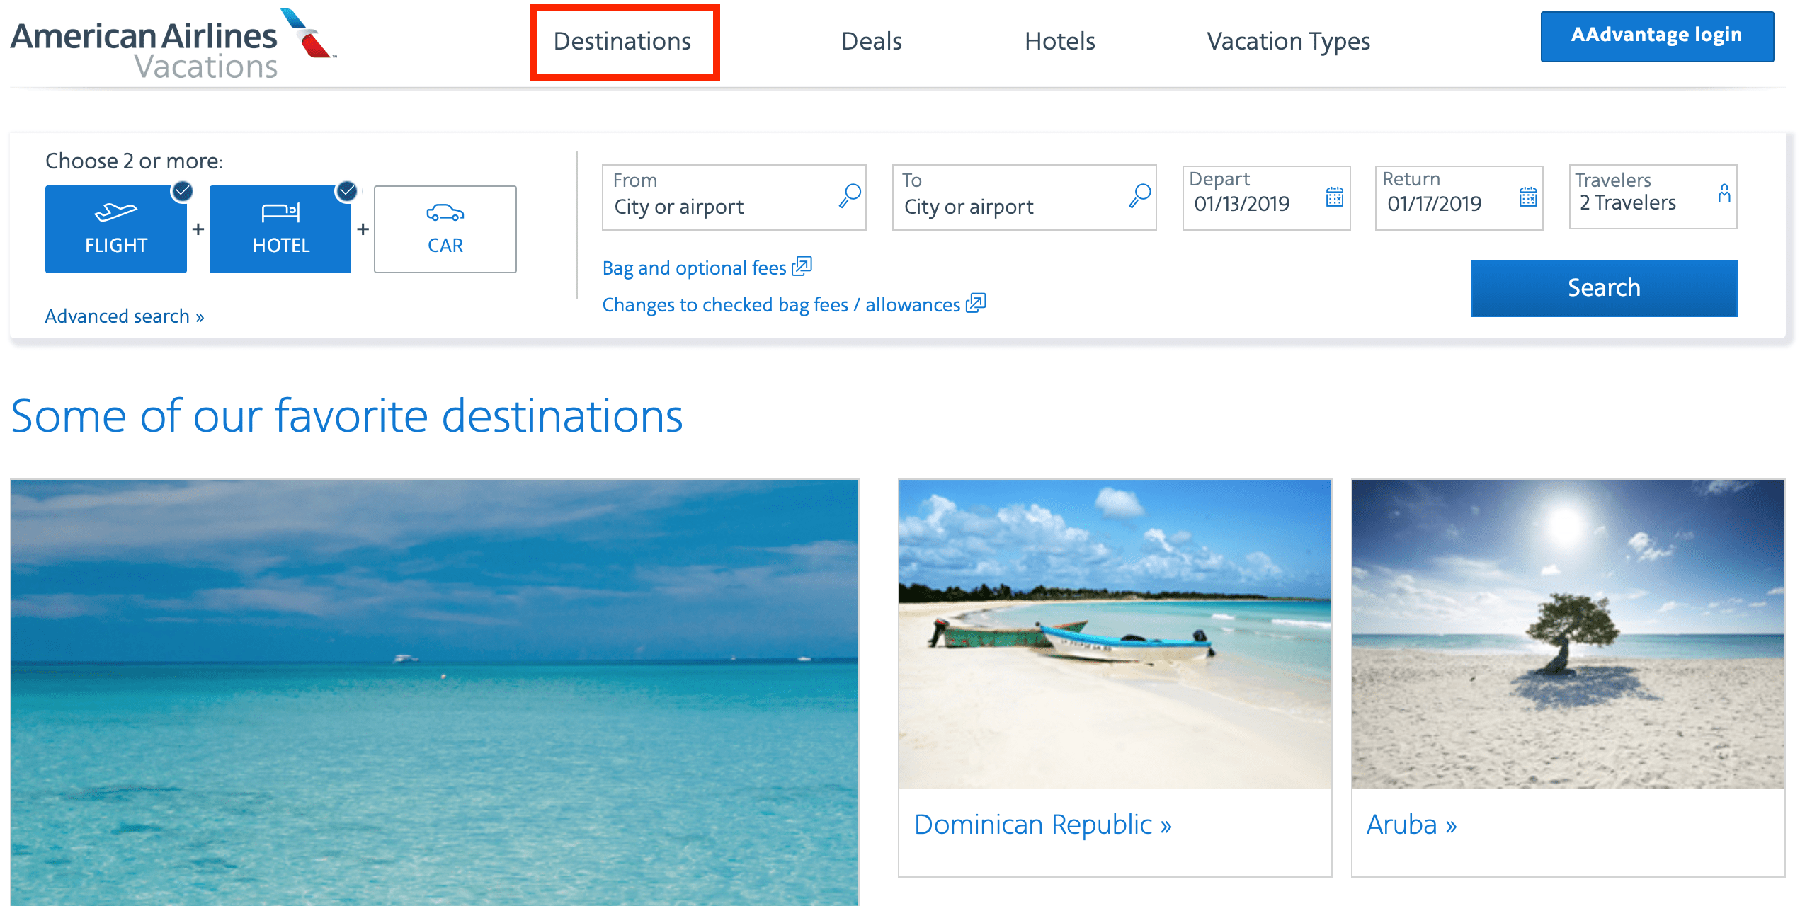Expand the Dominican Republic destination
This screenshot has height=906, width=1800.
[x=1043, y=824]
